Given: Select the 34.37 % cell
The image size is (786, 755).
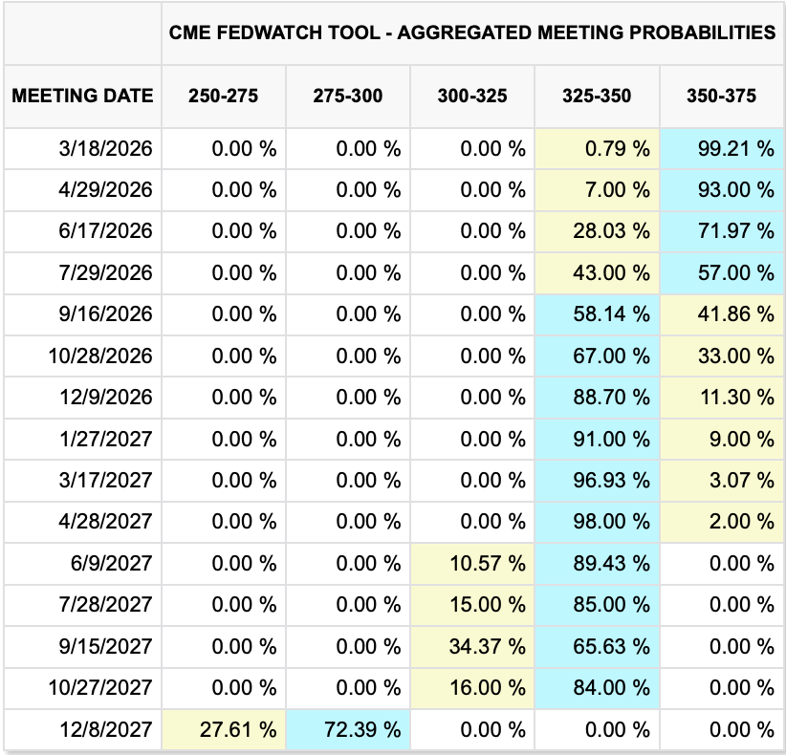Looking at the screenshot, I should pyautogui.click(x=472, y=647).
